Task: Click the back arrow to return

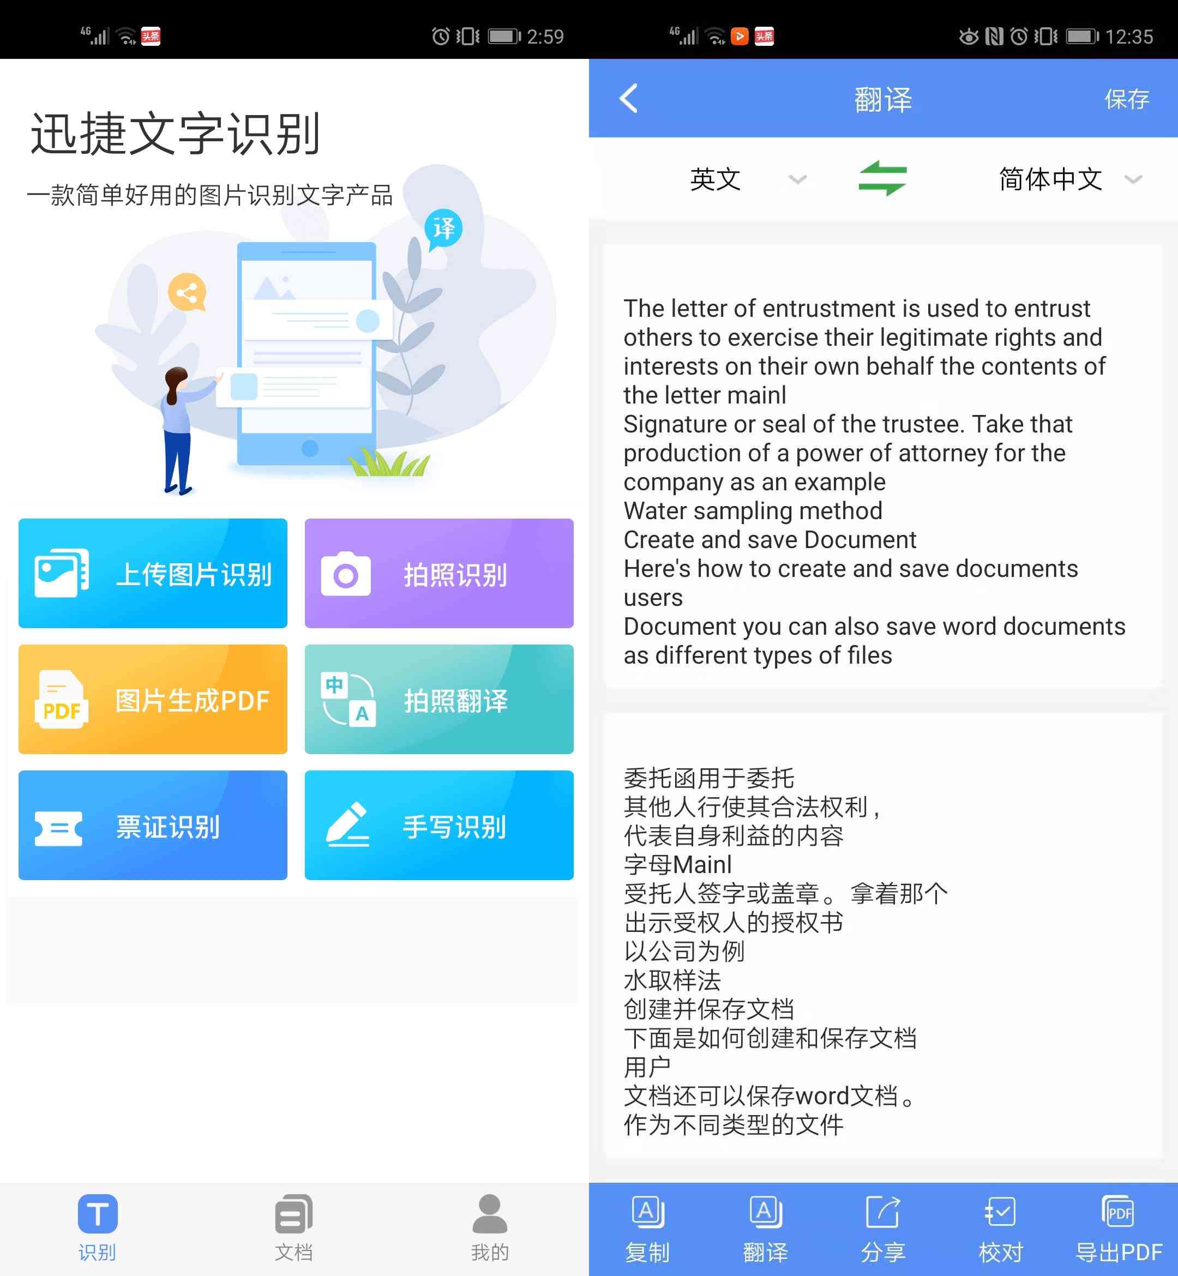Action: (628, 98)
